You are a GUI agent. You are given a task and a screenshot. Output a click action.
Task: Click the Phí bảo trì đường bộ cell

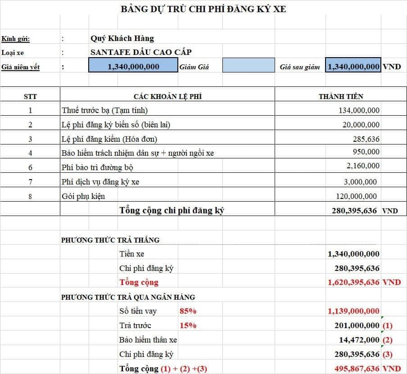tap(97, 167)
